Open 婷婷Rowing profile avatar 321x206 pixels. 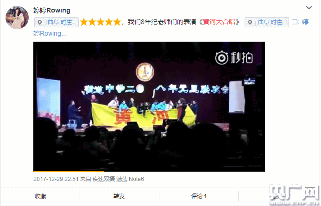[17, 18]
